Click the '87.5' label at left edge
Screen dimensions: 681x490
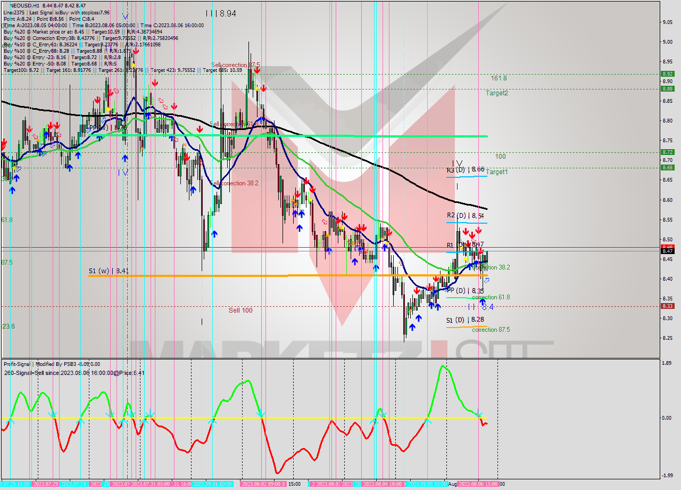pos(6,263)
